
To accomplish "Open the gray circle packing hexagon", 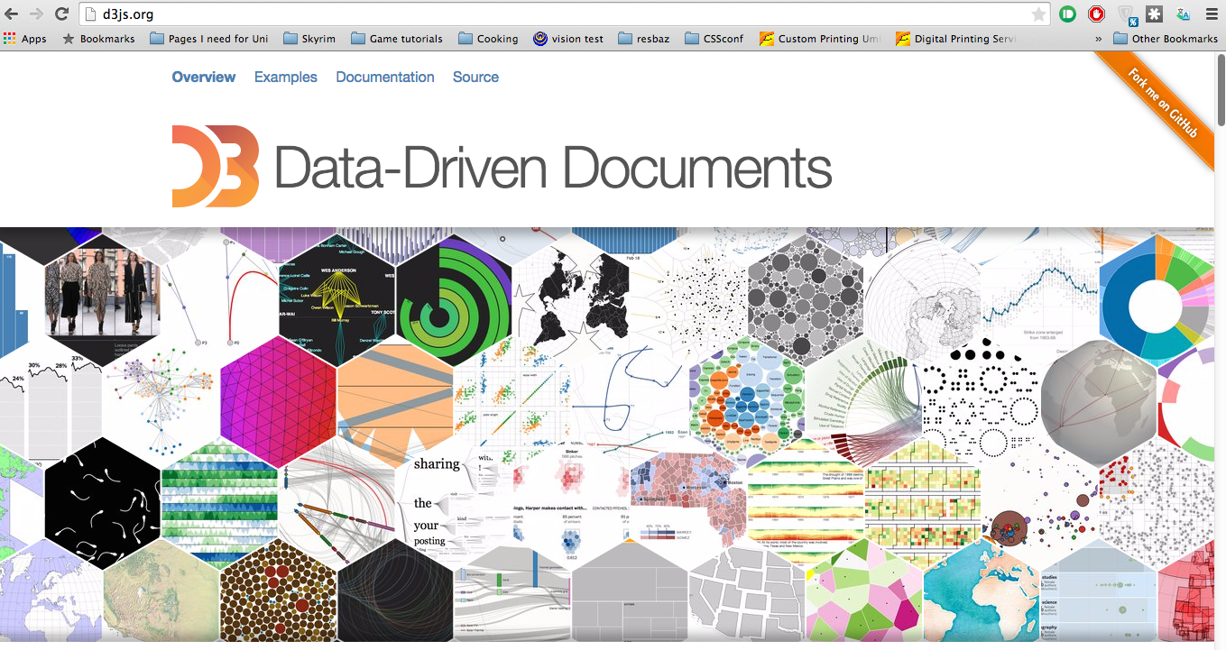I will pos(806,298).
